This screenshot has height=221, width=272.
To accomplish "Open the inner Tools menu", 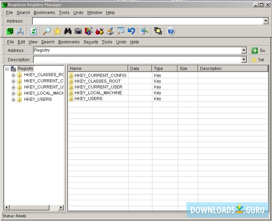I will 107,42.
